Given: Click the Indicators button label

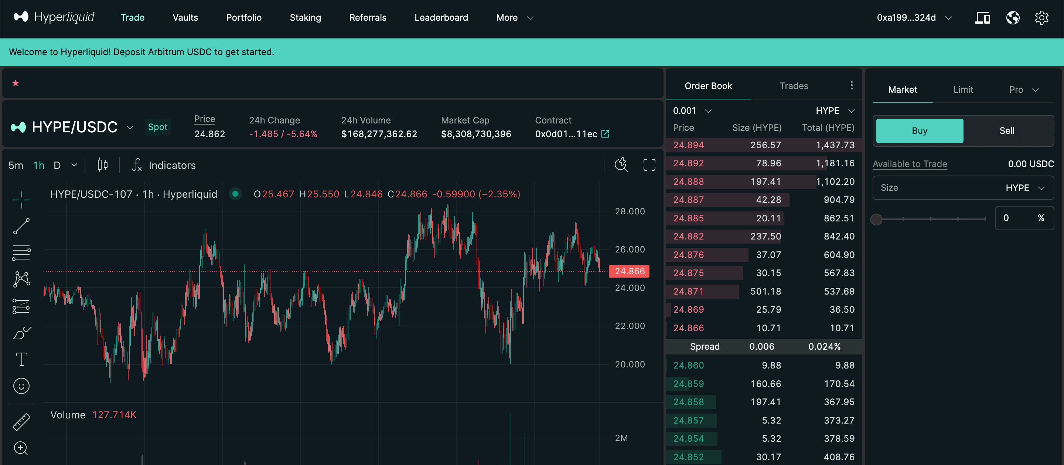Looking at the screenshot, I should point(172,165).
